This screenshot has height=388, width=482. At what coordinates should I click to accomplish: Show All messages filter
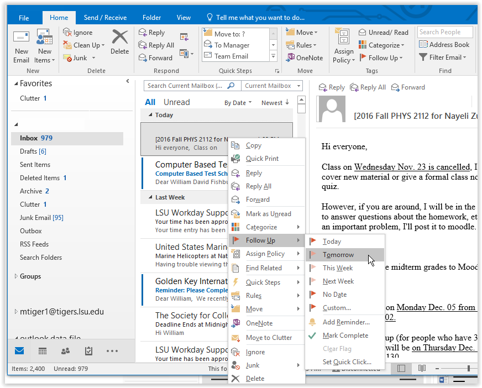pos(150,102)
